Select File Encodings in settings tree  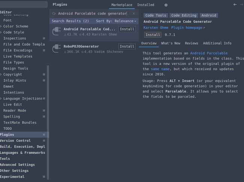pos(18,50)
